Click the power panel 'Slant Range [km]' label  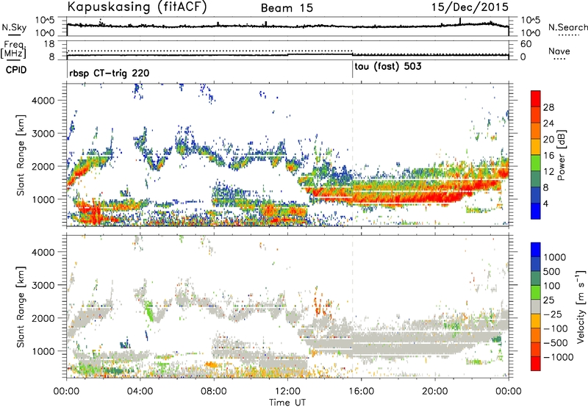tap(21, 155)
